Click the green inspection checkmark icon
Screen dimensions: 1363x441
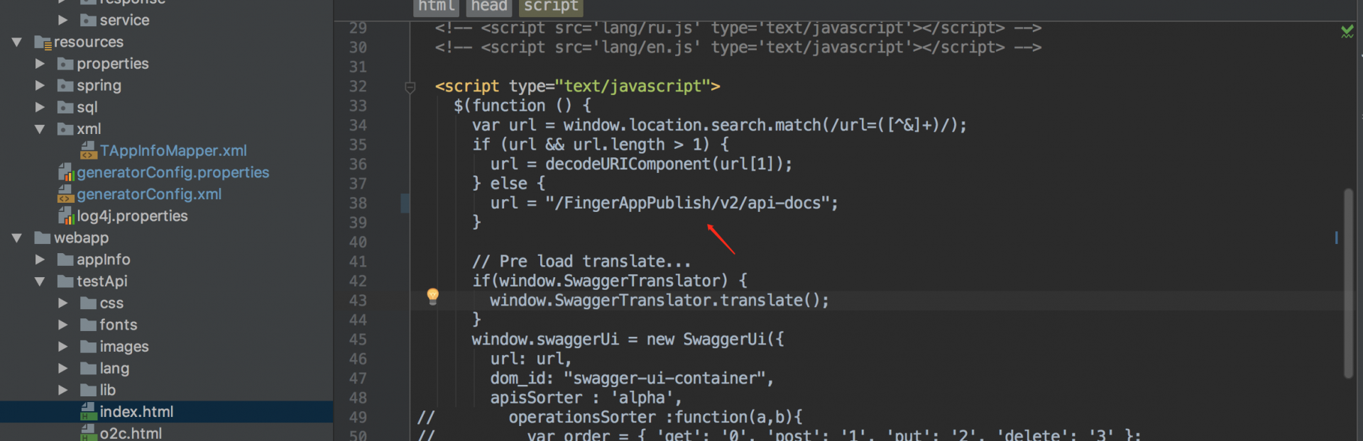[x=1347, y=31]
